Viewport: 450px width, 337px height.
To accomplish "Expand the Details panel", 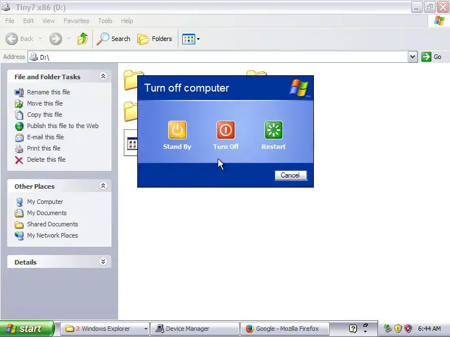I will coord(103,262).
